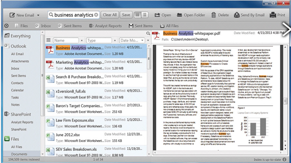Screen dimensions: 291x163
Task: Click the file path in preview header
Action: (x=190, y=40)
